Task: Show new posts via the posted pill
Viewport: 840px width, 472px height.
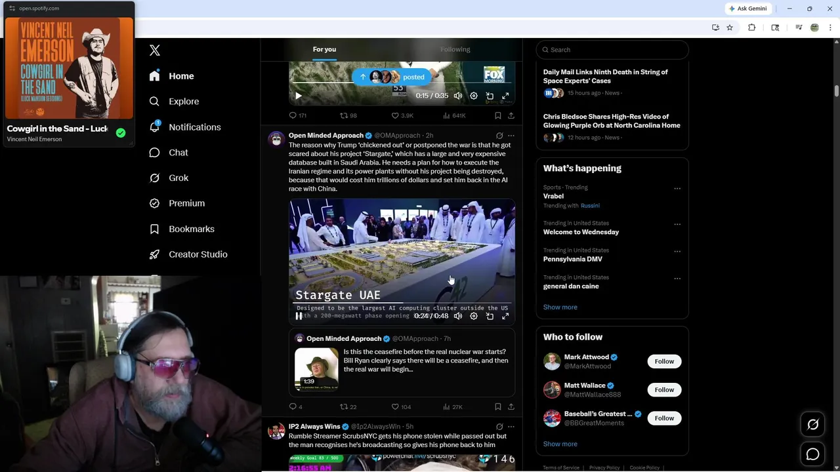Action: click(392, 77)
